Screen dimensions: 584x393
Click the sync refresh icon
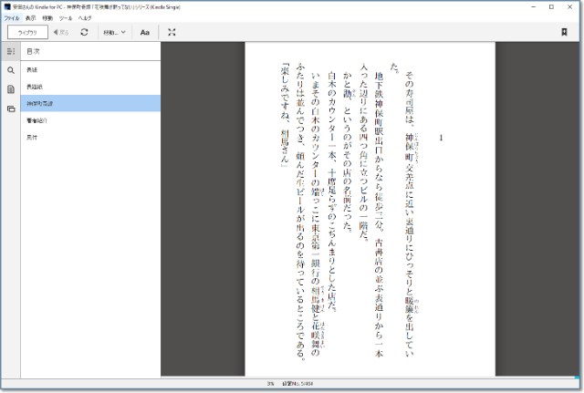tap(84, 32)
